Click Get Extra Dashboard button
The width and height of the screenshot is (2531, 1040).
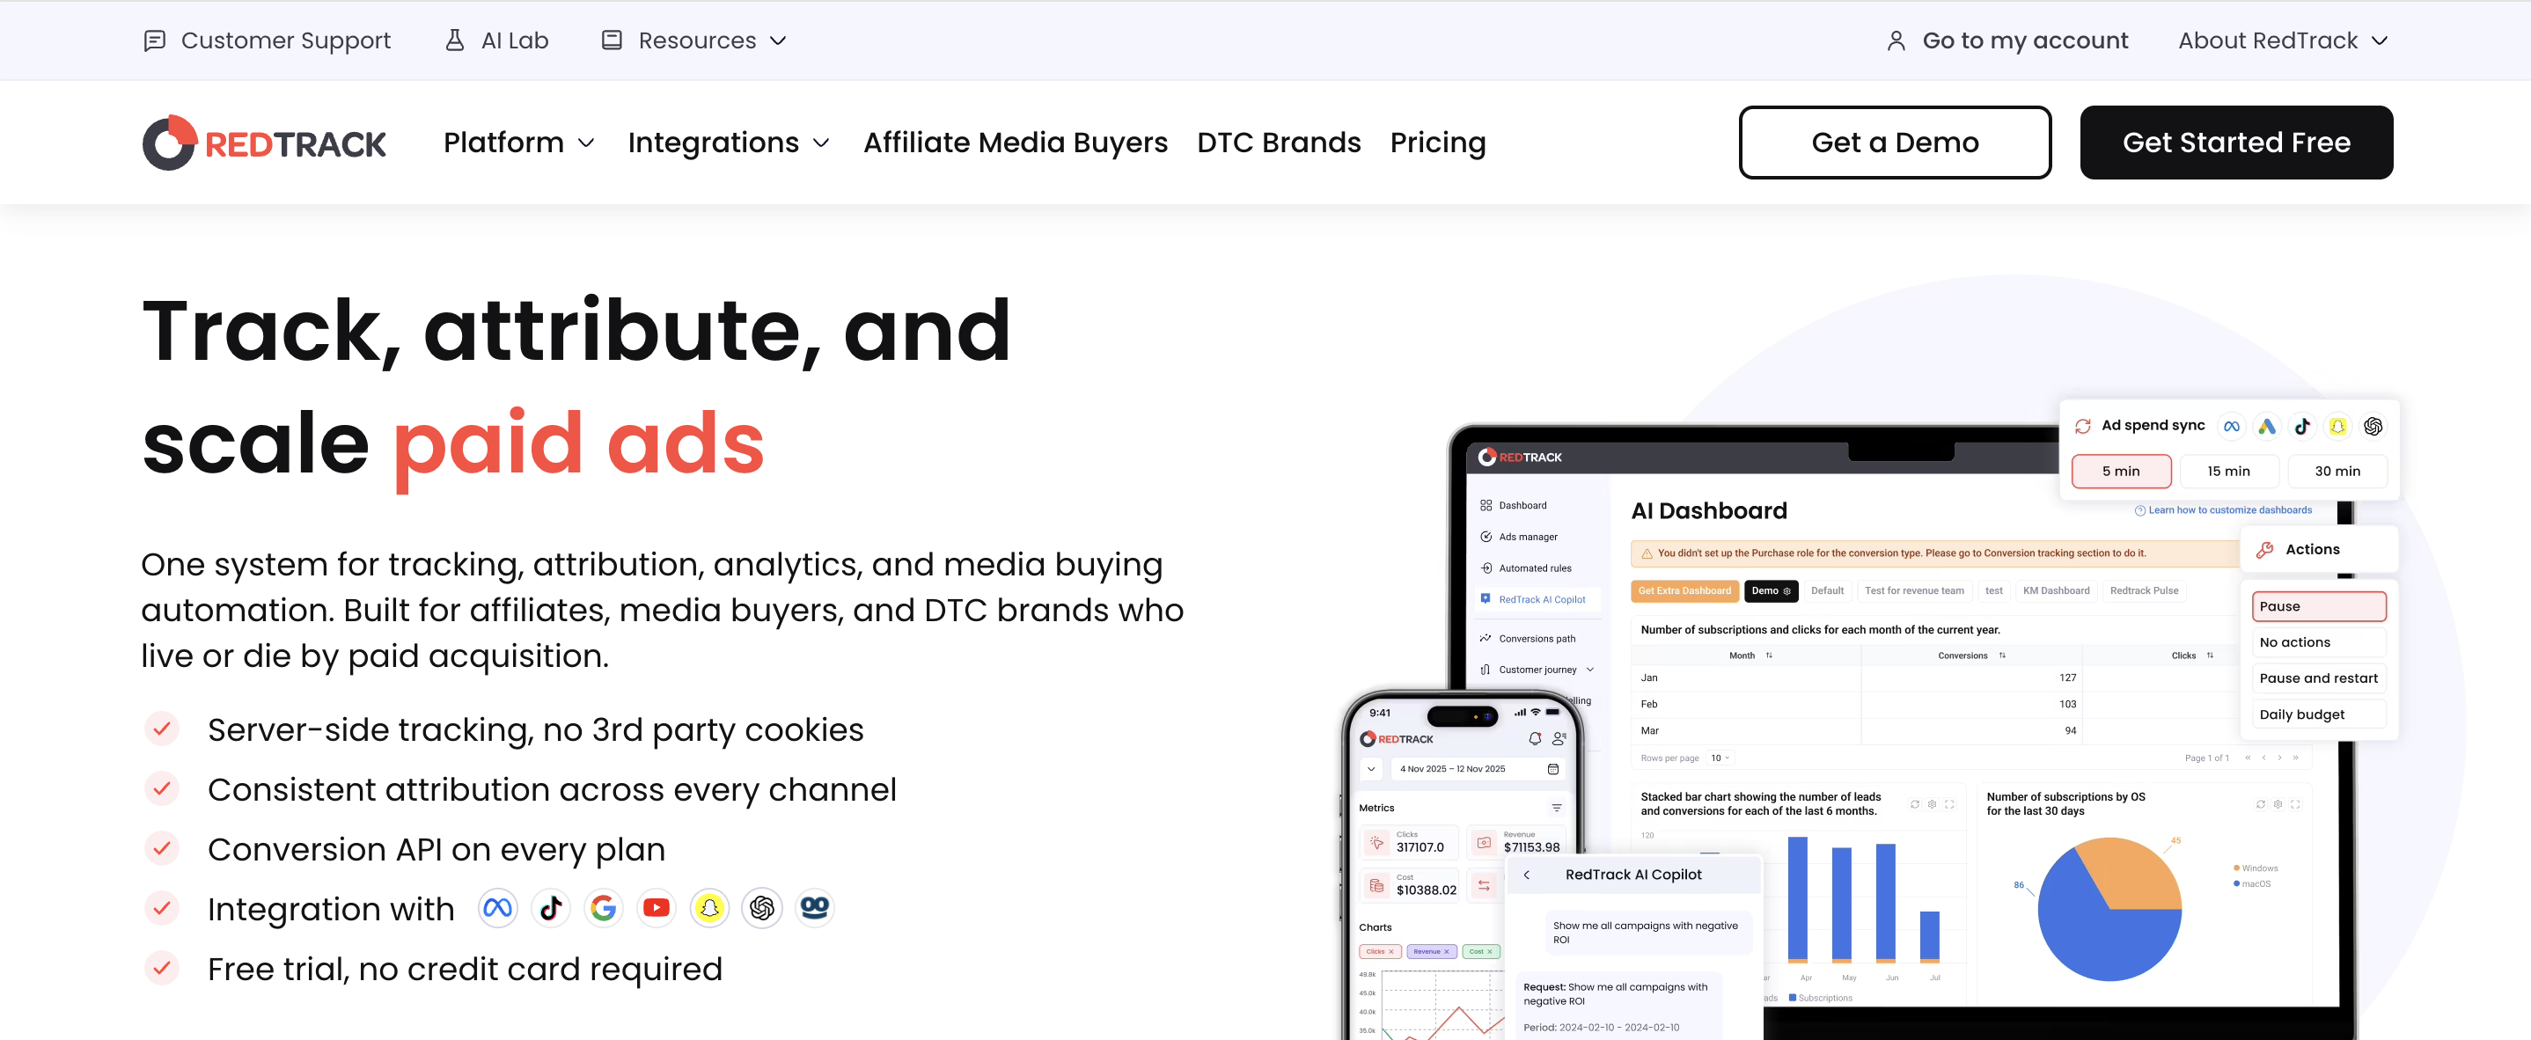coord(1684,591)
